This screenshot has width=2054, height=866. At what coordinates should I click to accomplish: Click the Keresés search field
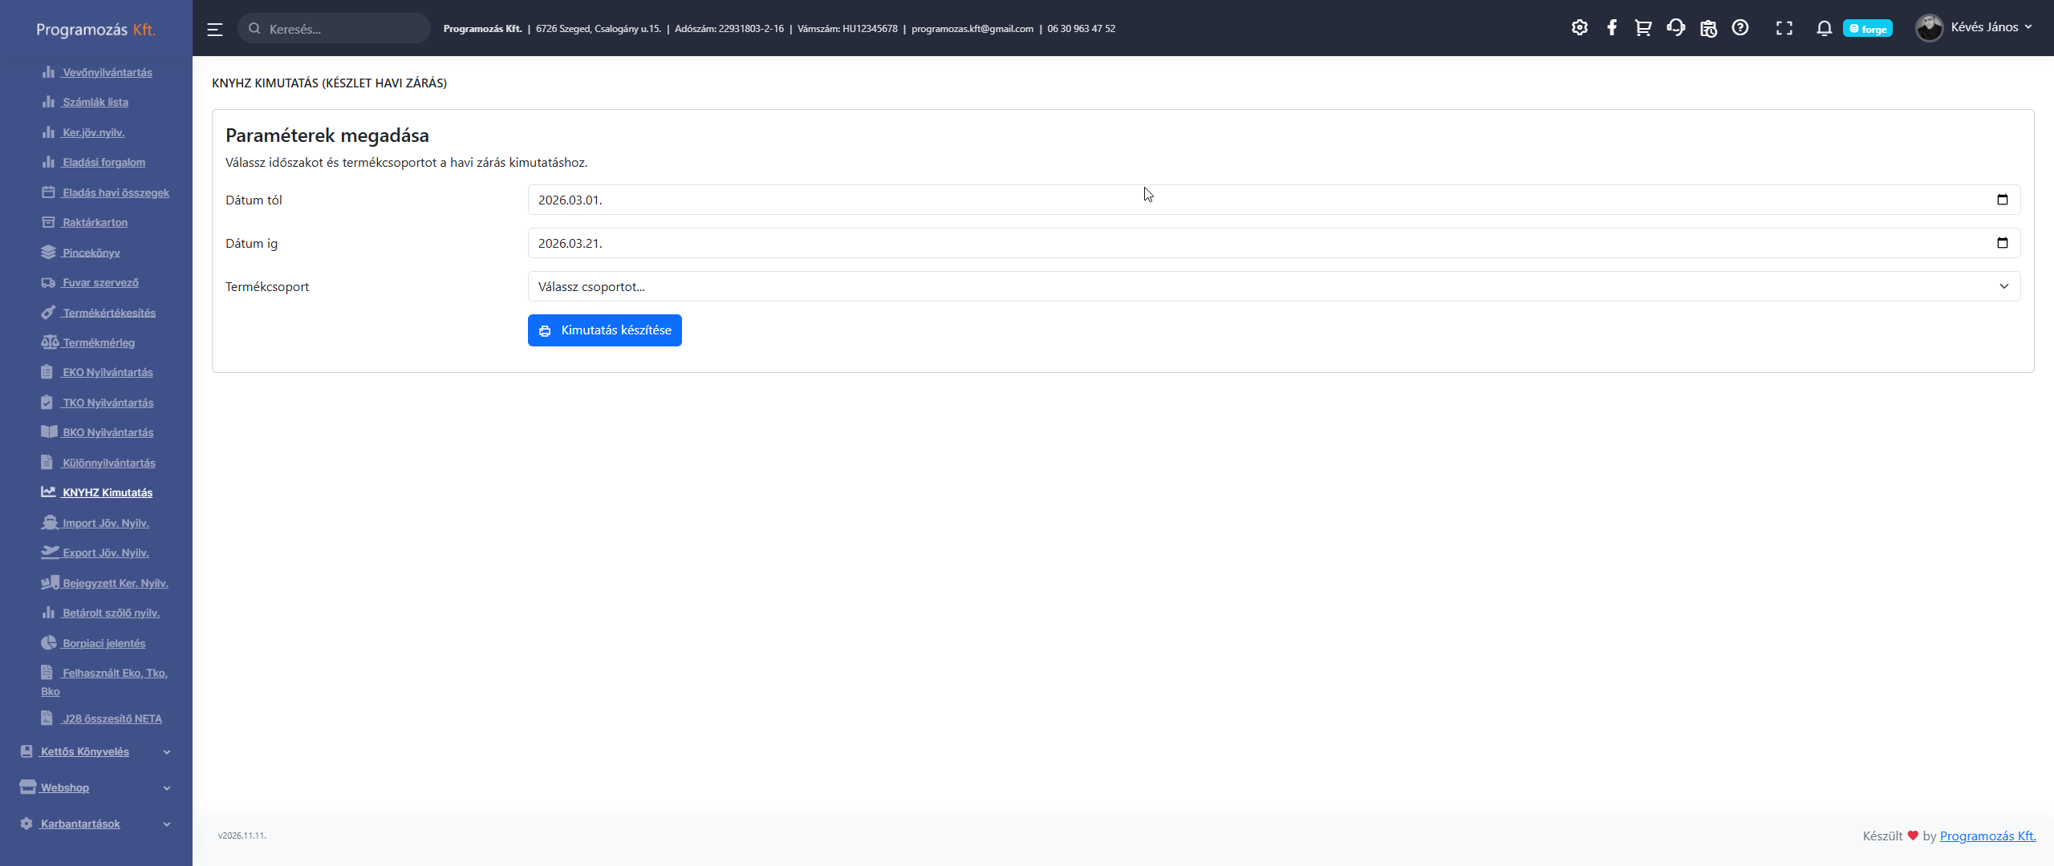pos(343,29)
